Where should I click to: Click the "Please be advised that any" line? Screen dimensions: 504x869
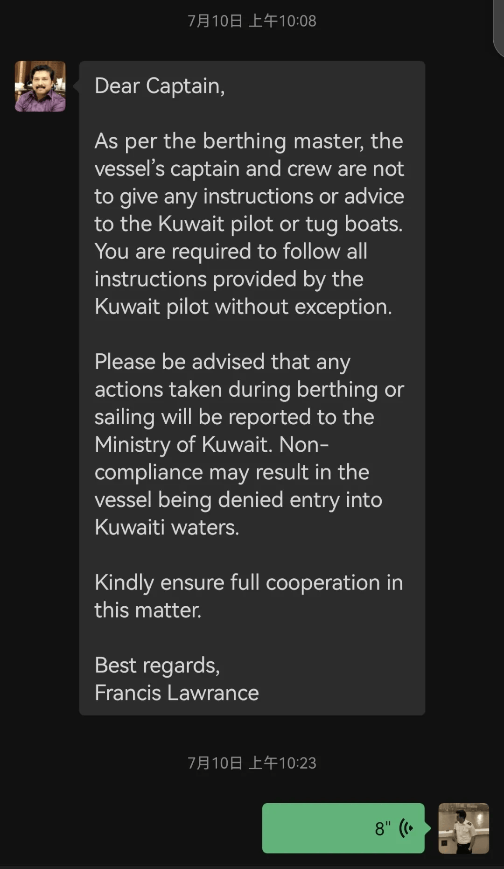click(222, 362)
